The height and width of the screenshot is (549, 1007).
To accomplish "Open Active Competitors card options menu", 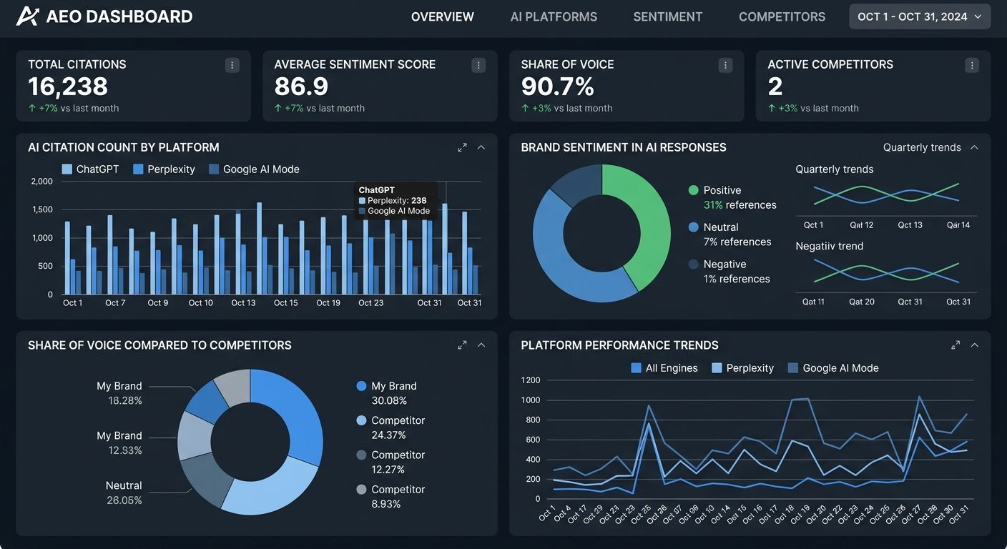I will coord(972,65).
